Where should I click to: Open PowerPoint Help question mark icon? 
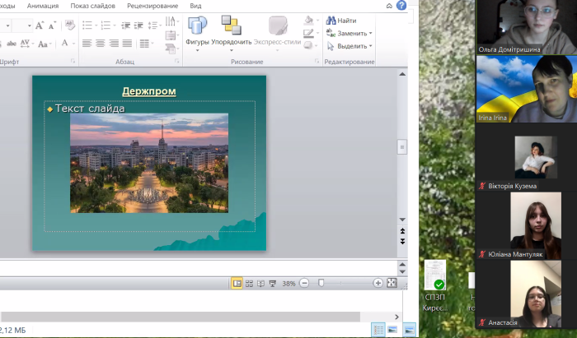tap(401, 6)
